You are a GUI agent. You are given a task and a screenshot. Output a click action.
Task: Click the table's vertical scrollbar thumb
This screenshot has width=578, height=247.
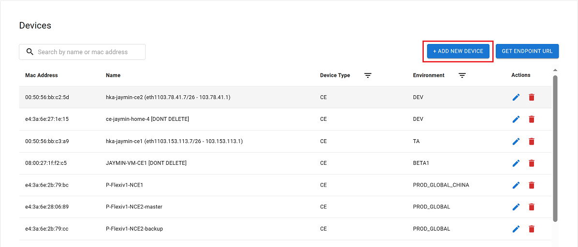coord(555,148)
